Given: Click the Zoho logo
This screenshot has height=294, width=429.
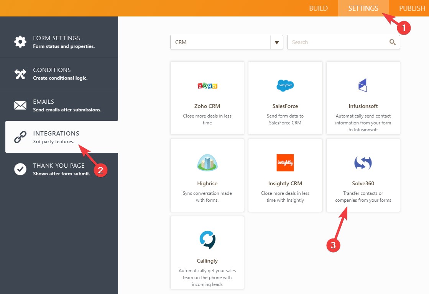Looking at the screenshot, I should tap(207, 86).
